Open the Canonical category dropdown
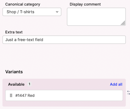The width and height of the screenshot is (130, 109). pos(32,12)
